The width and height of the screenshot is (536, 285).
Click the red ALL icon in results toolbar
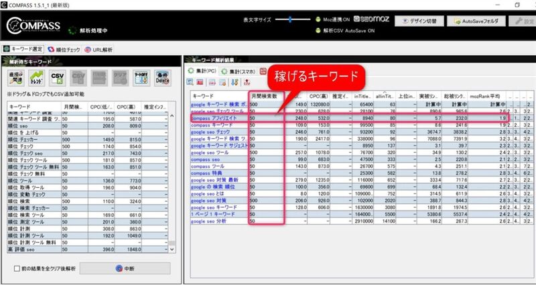[200, 82]
